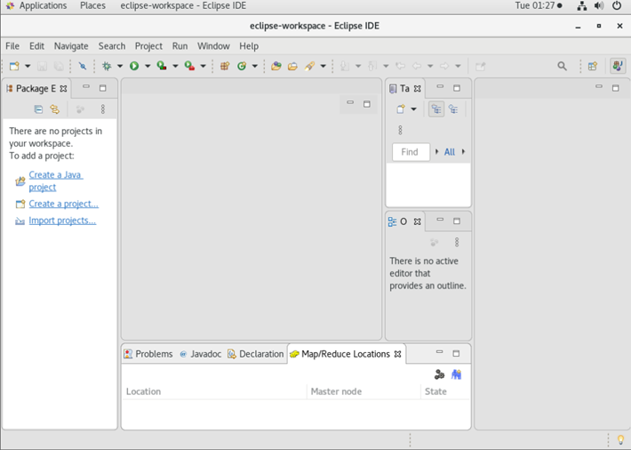The width and height of the screenshot is (631, 450).
Task: Click the Location column header
Action: pyautogui.click(x=214, y=391)
